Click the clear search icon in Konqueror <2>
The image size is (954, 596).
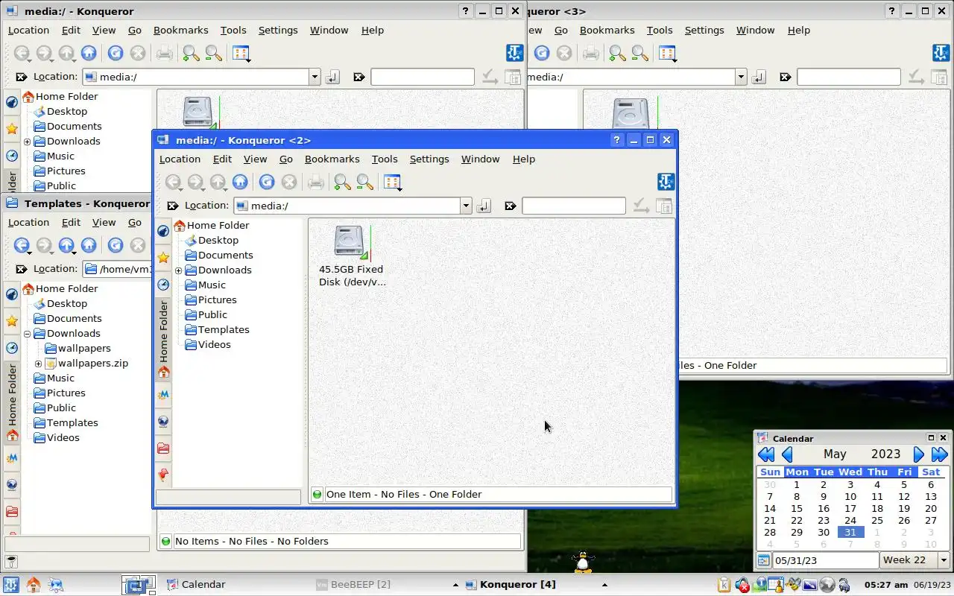tap(510, 206)
